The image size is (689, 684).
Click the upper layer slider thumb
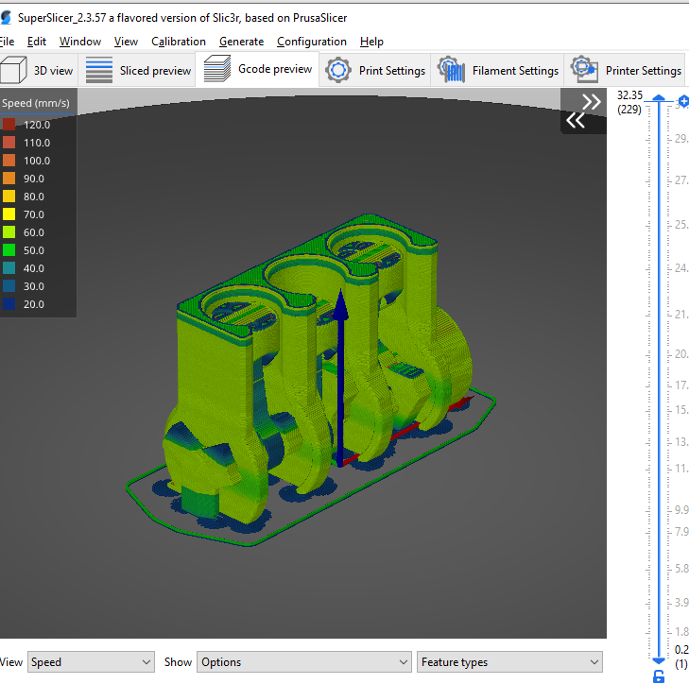click(x=659, y=98)
